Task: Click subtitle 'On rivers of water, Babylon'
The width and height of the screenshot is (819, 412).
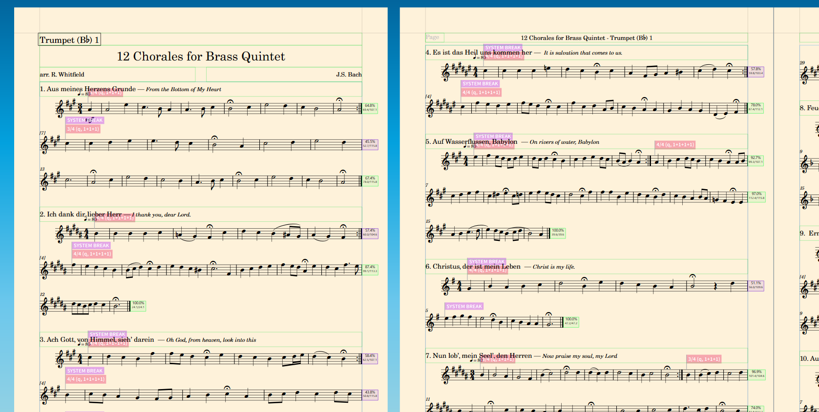Action: (x=565, y=142)
